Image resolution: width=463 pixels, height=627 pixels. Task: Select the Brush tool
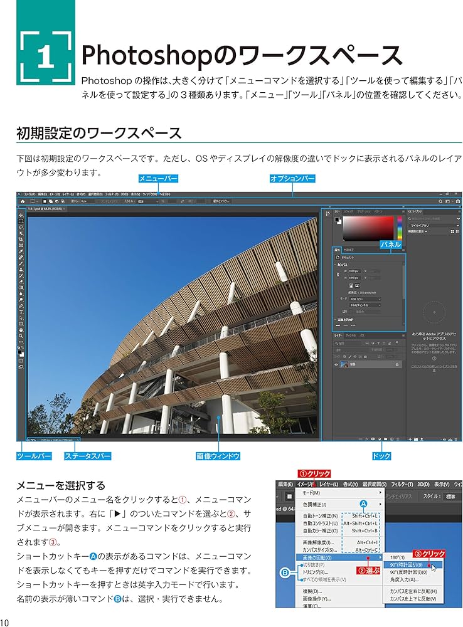point(21,263)
